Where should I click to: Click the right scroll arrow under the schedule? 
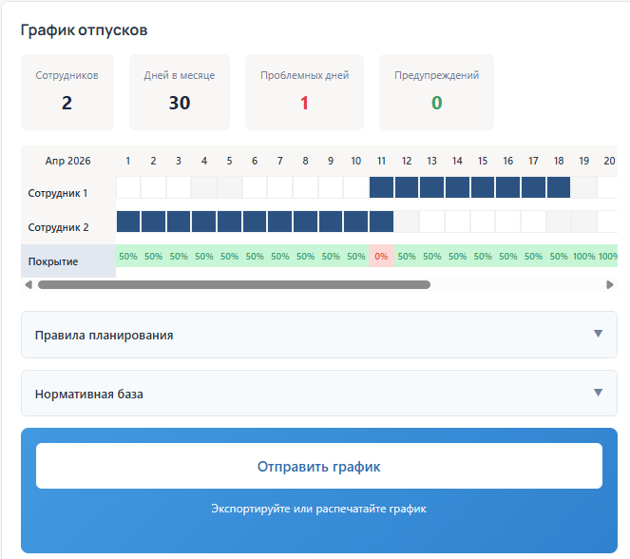point(610,284)
